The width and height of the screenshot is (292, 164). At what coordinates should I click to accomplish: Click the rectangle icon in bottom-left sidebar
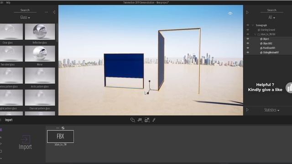click(1, 151)
